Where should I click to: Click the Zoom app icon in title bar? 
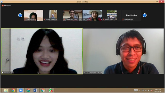[2, 2]
